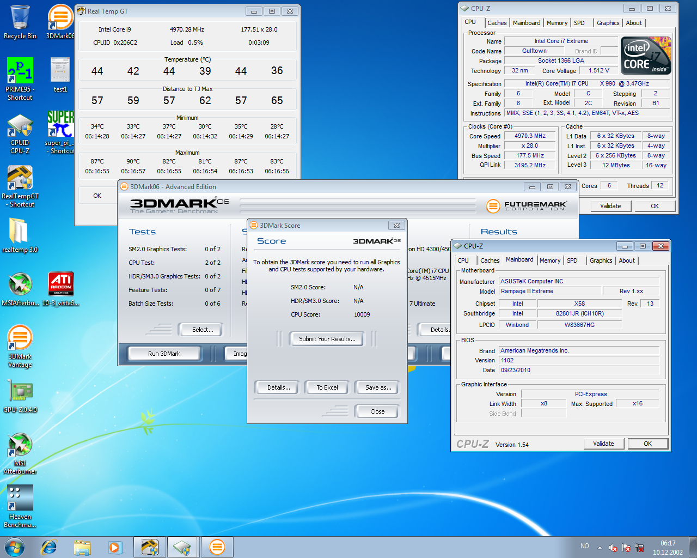Open the Windows Start menu orb

click(15, 547)
